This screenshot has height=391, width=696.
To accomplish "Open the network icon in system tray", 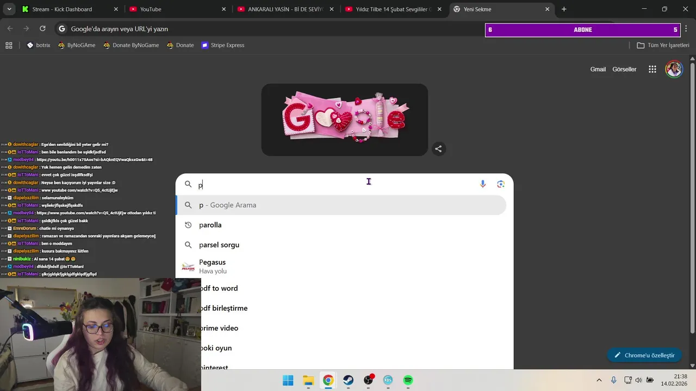I will (x=627, y=380).
